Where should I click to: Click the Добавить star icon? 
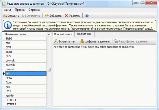point(47,16)
